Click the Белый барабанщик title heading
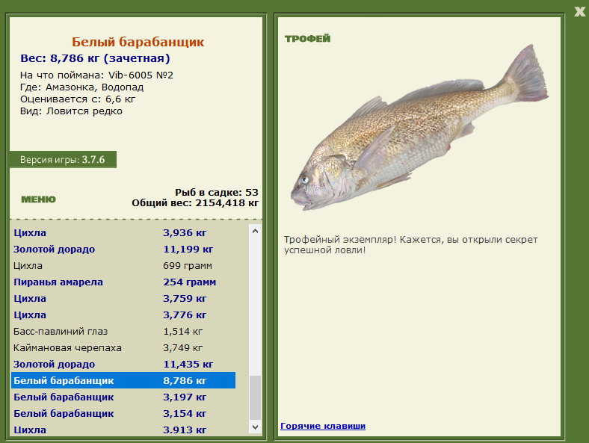Screen dimensions: 589x443 (138, 42)
